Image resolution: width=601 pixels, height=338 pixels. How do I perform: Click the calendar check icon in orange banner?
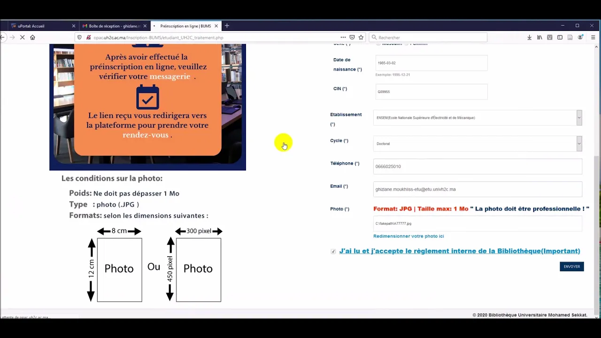point(147,97)
